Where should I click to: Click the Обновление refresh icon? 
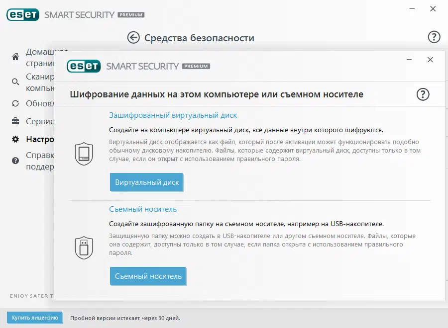pos(14,104)
